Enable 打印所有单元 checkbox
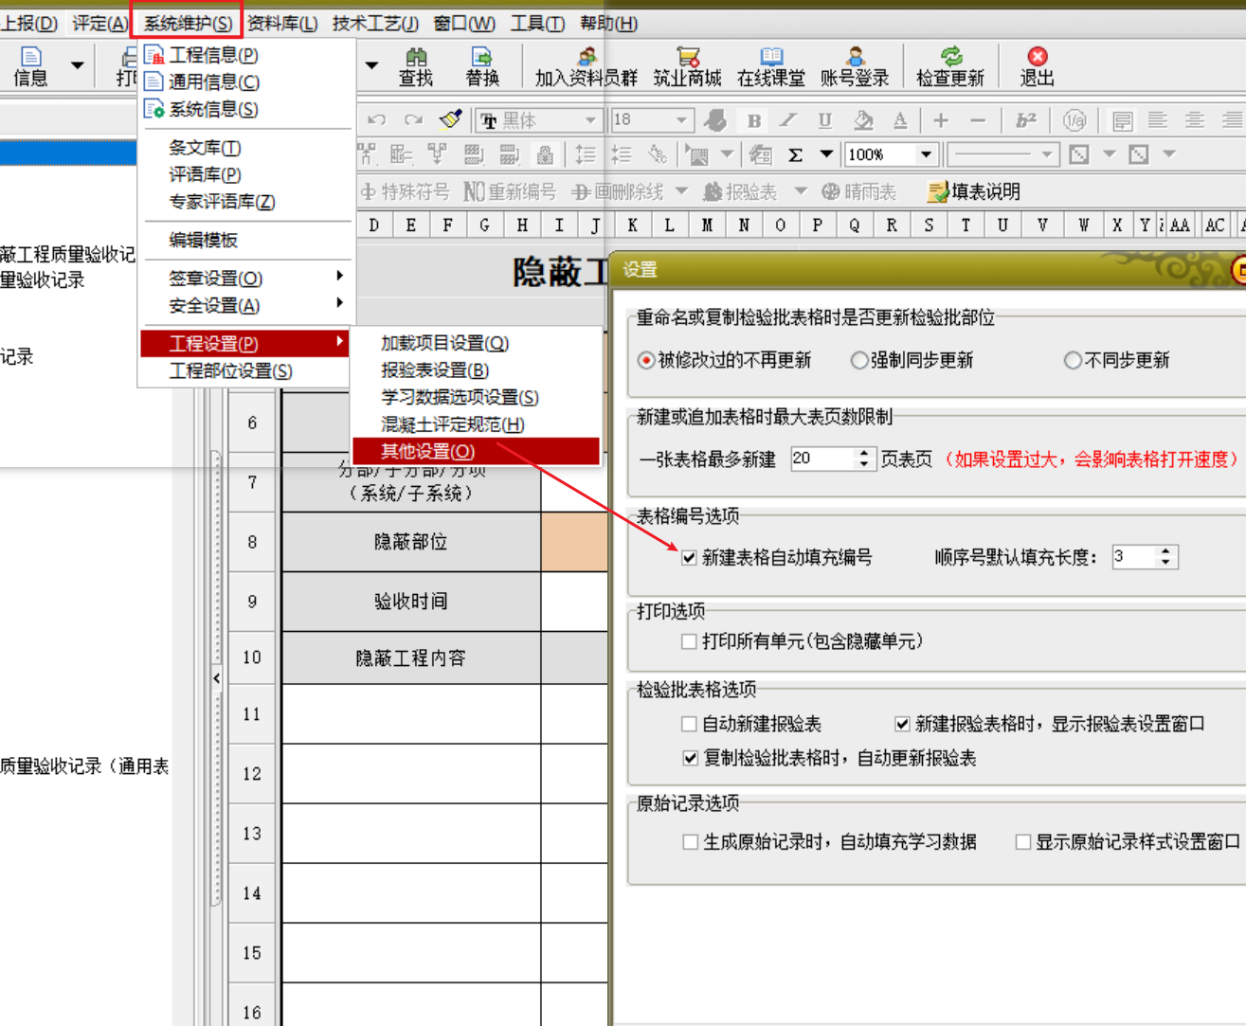Screen dimensions: 1246x1026 click(x=690, y=641)
